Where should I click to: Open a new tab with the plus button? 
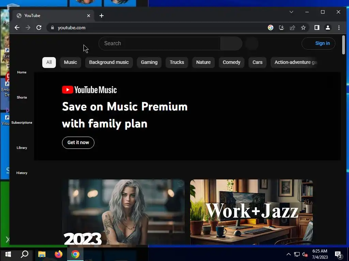pos(102,16)
